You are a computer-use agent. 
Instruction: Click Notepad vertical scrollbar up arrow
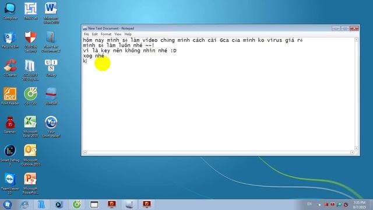click(356, 40)
